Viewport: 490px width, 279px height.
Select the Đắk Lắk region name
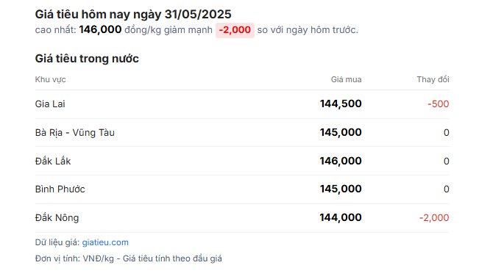[53, 161]
